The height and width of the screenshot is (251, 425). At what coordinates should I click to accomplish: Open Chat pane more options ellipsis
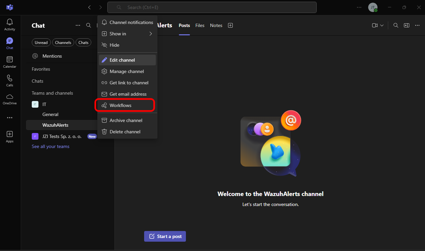[78, 25]
